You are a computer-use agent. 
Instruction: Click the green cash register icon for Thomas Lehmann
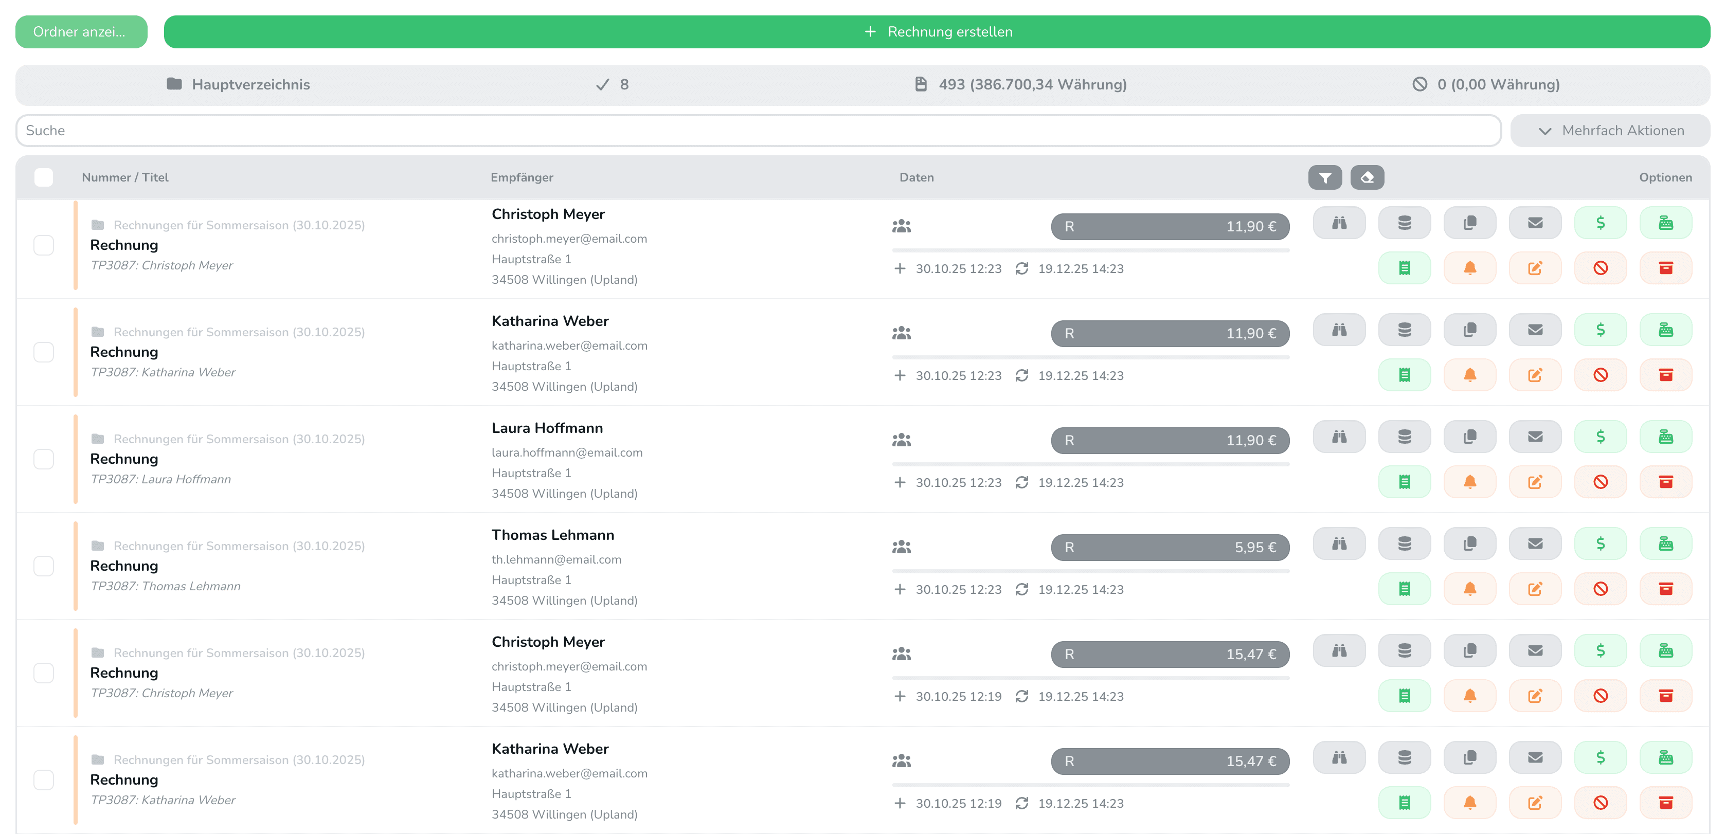pyautogui.click(x=1667, y=543)
